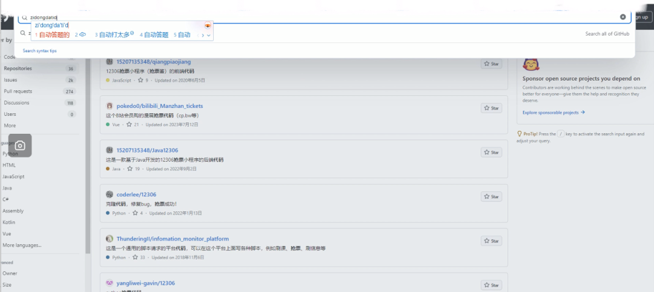Choose IME candidate 1 自动答题的
The height and width of the screenshot is (292, 654).
tap(52, 35)
